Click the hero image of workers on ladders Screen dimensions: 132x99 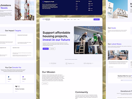click(x=88, y=40)
